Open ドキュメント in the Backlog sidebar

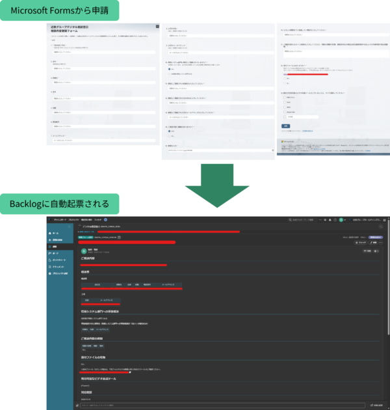tap(56, 267)
